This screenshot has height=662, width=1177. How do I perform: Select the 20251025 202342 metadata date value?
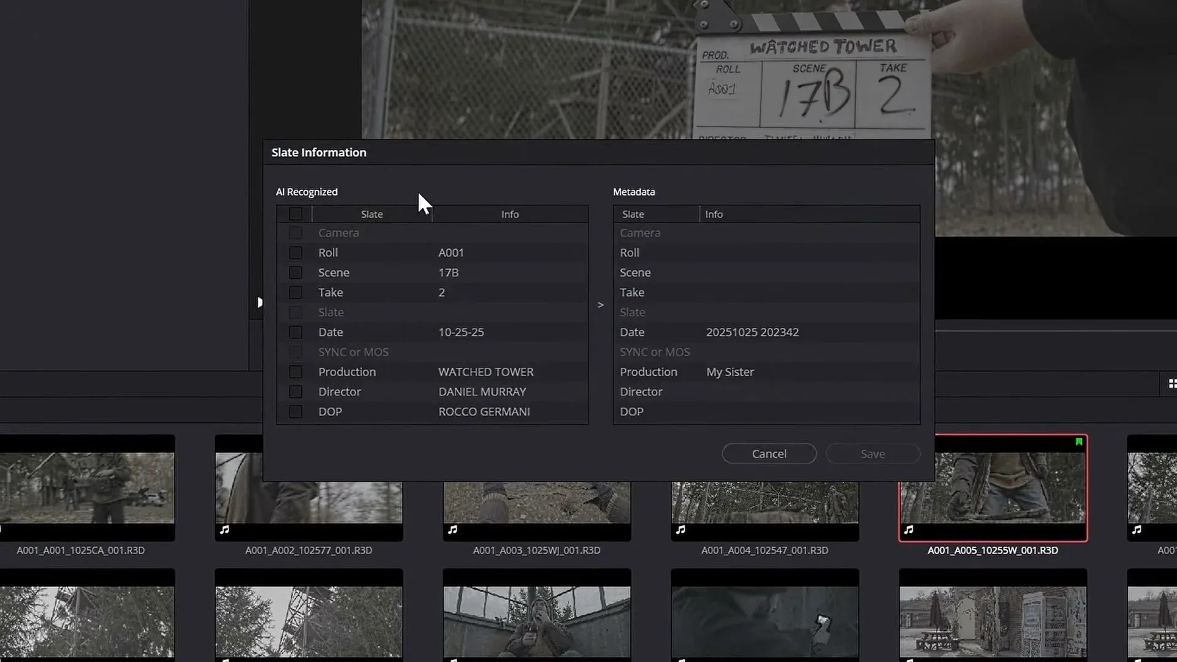(x=752, y=332)
